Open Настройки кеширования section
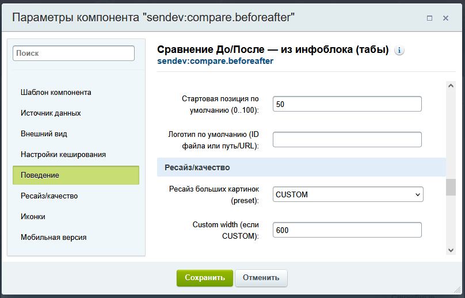Viewport: 465px width, 298px height. point(63,154)
